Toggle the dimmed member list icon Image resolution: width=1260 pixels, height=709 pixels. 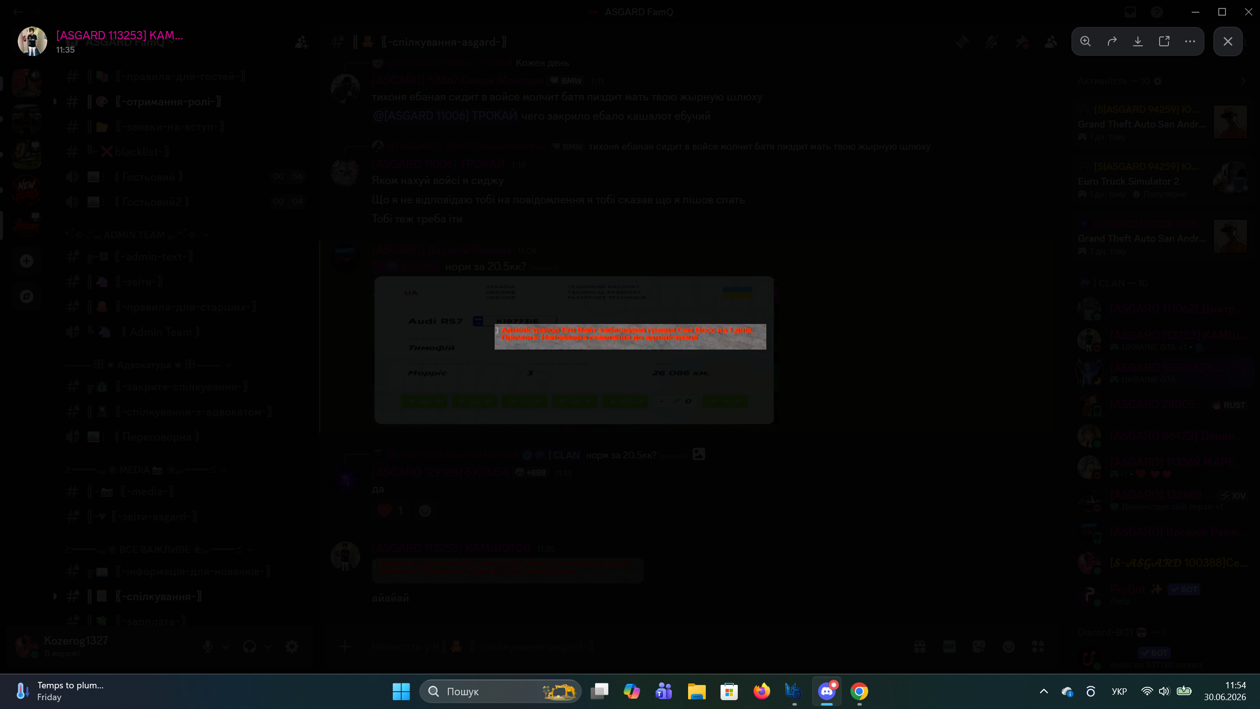(1051, 42)
